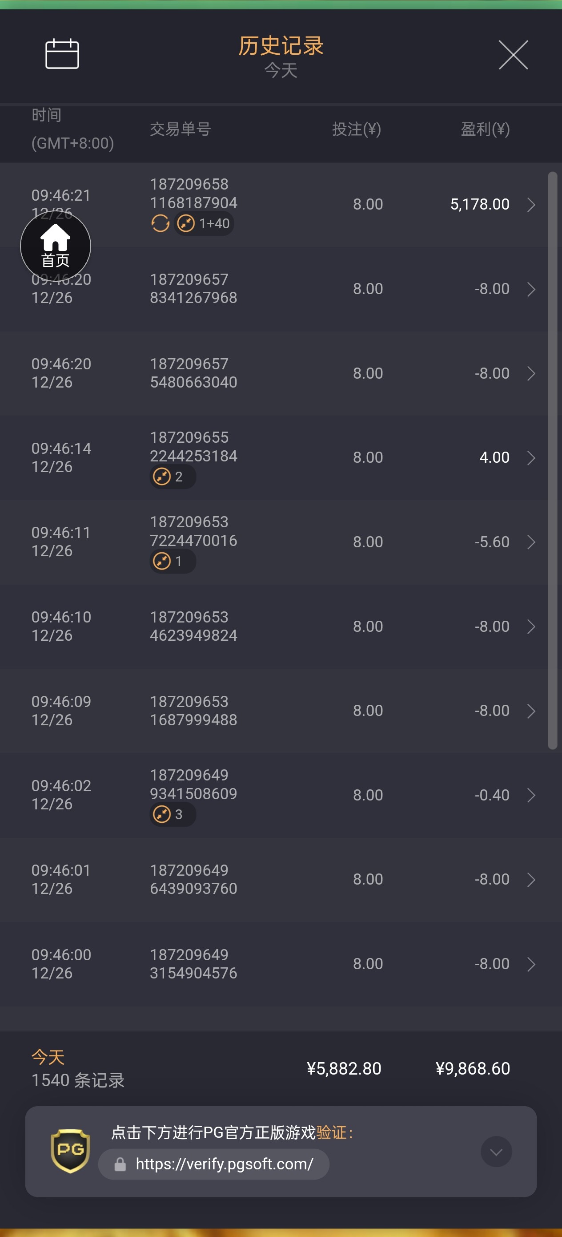Click the free spin badge on the 09:46:11 record
The image size is (562, 1237).
coord(172,561)
